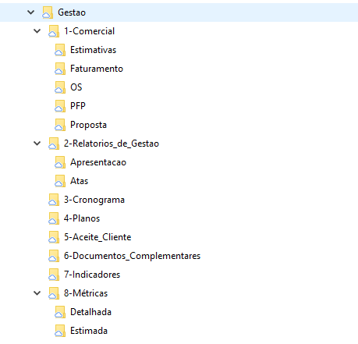Select the 8-Métricas folder name

86,293
